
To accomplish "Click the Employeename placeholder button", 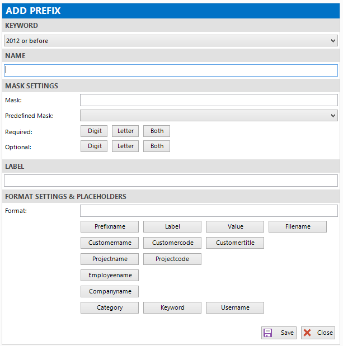I will [110, 276].
